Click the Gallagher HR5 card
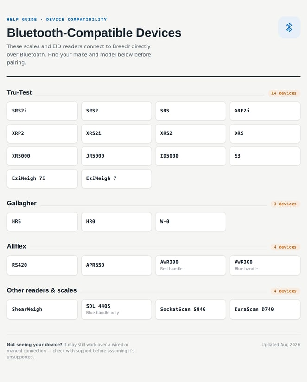This screenshot has width=307, height=382. click(42, 222)
